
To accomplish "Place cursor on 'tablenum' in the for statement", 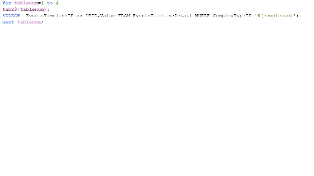I will (26, 3).
